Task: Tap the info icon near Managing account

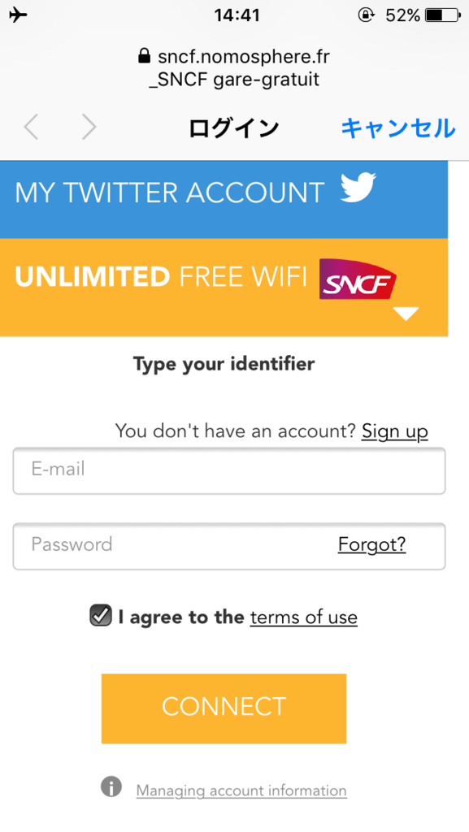Action: coord(111,786)
